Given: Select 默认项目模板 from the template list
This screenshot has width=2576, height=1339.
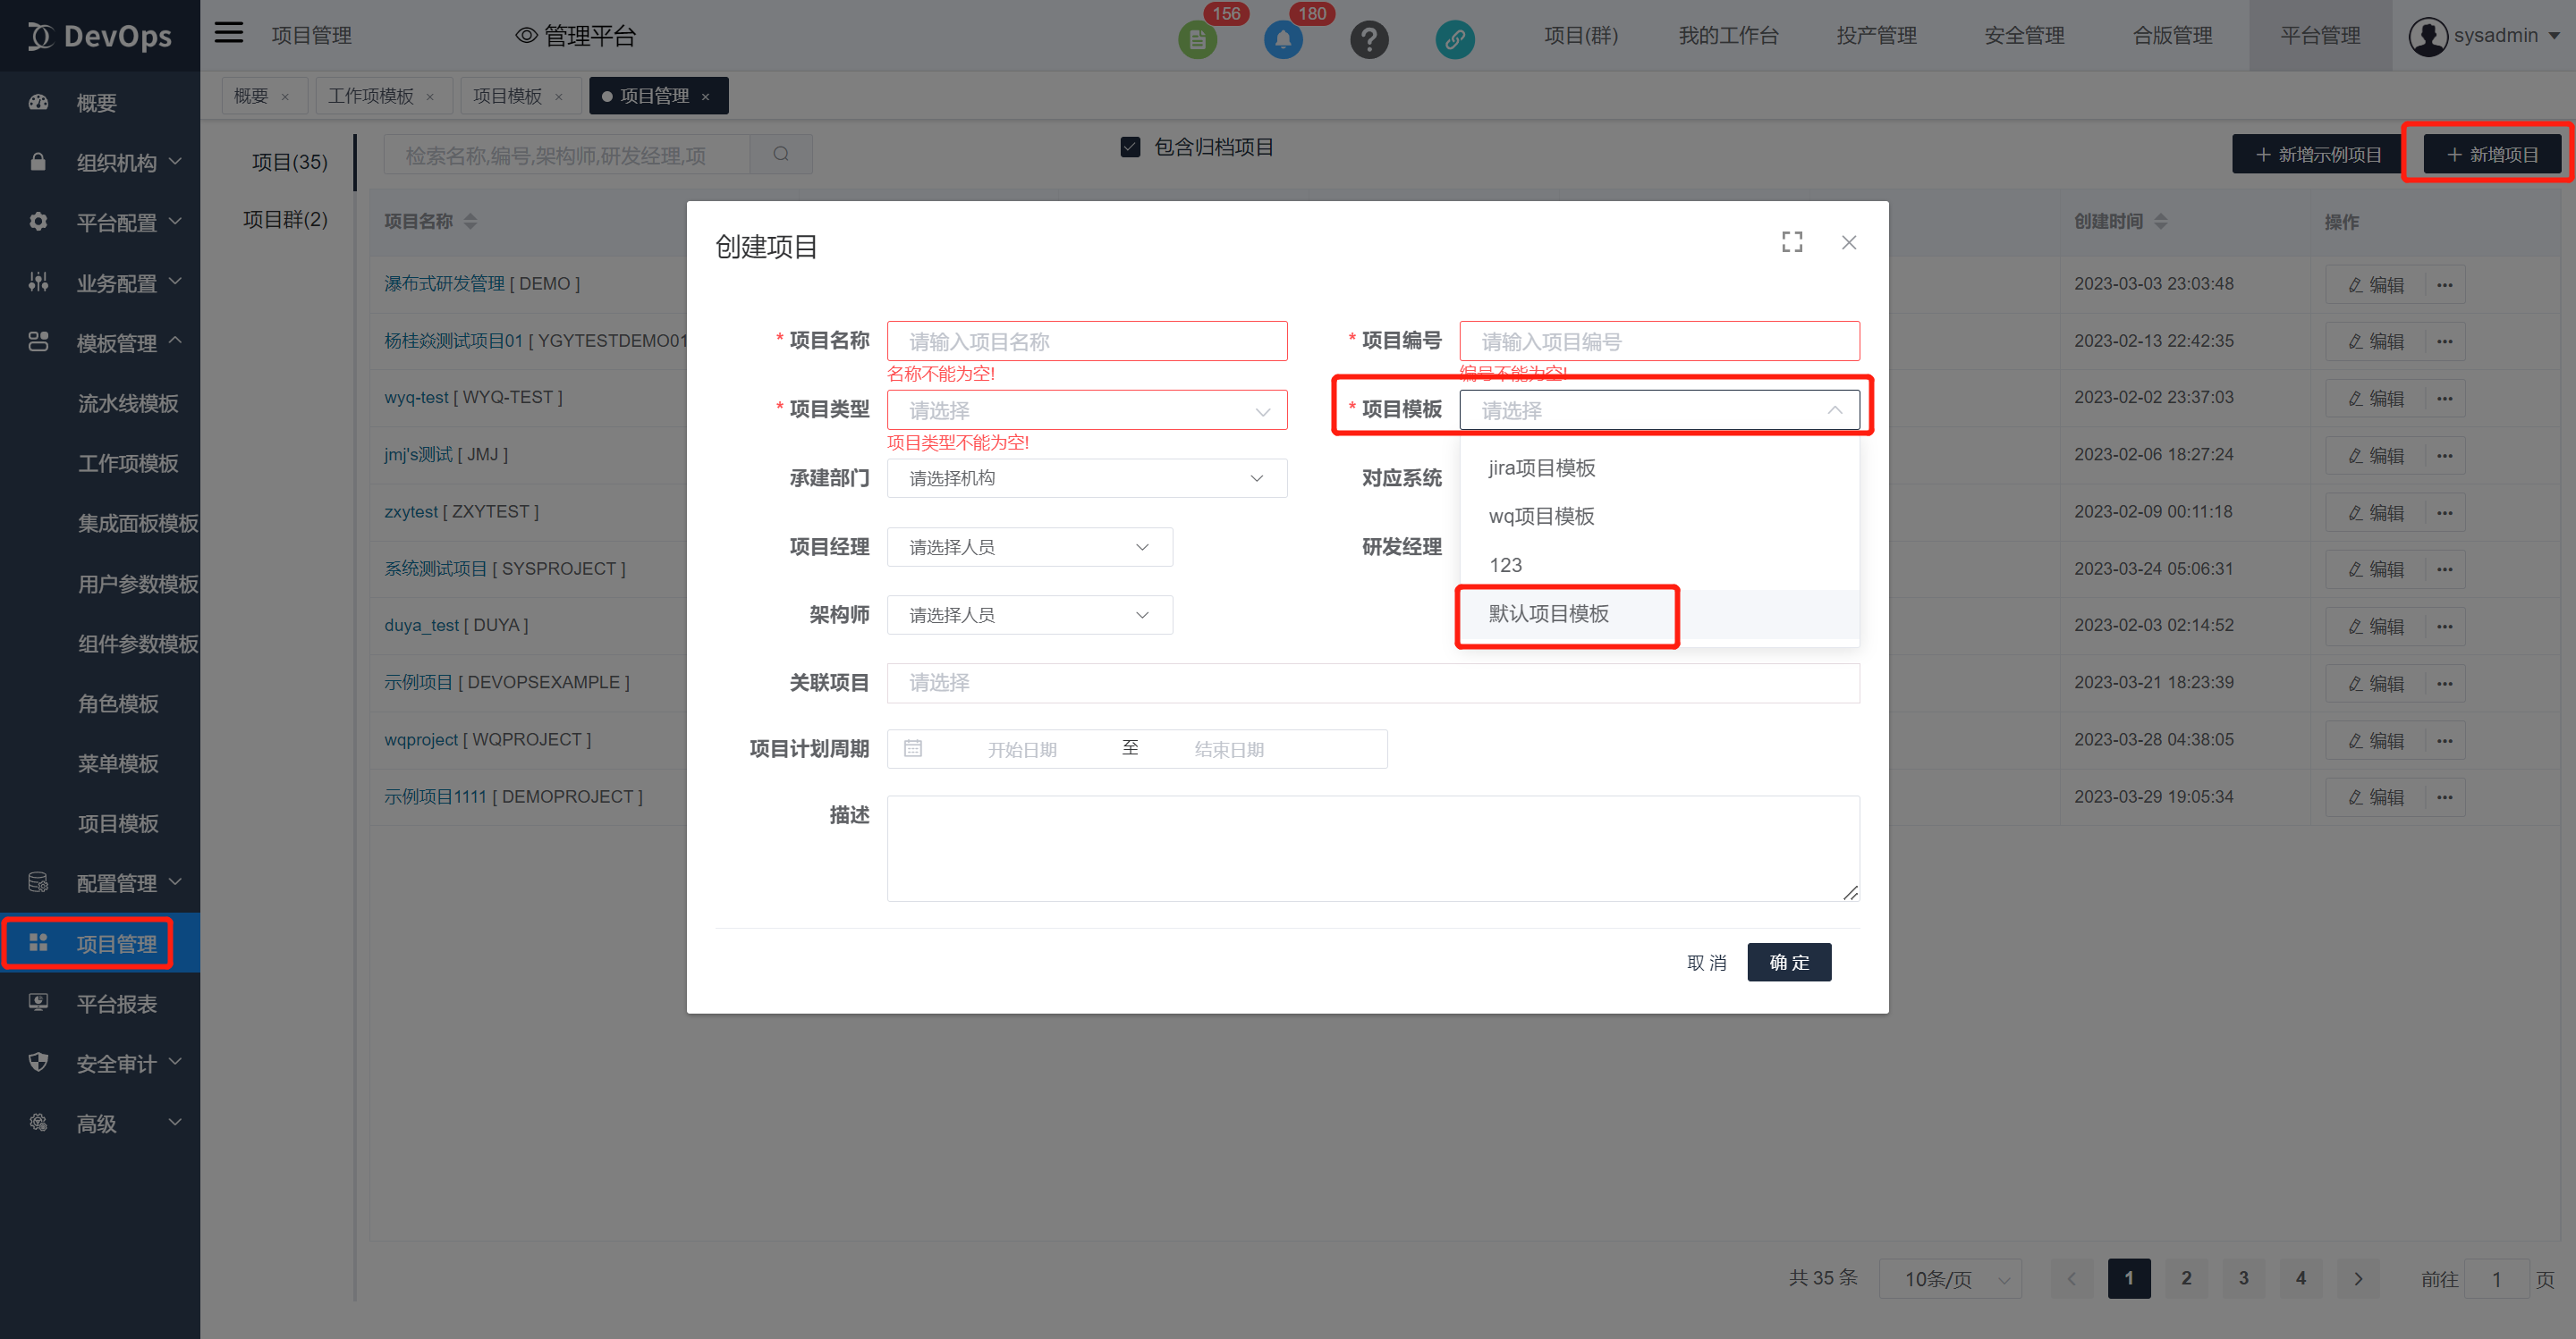Looking at the screenshot, I should click(x=1548, y=613).
